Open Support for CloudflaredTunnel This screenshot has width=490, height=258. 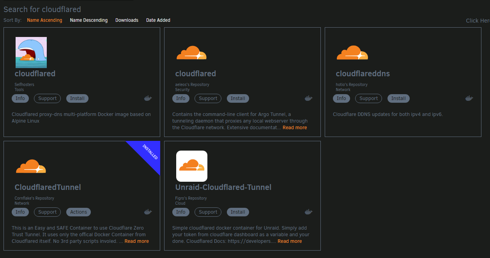click(48, 212)
